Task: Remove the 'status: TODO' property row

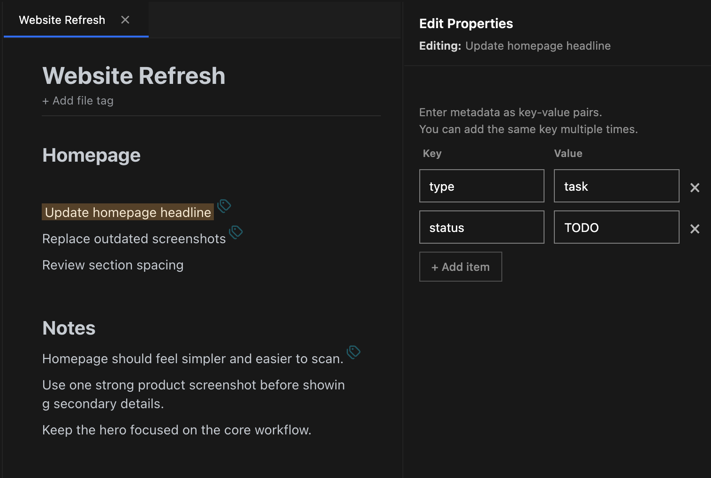Action: pos(695,229)
